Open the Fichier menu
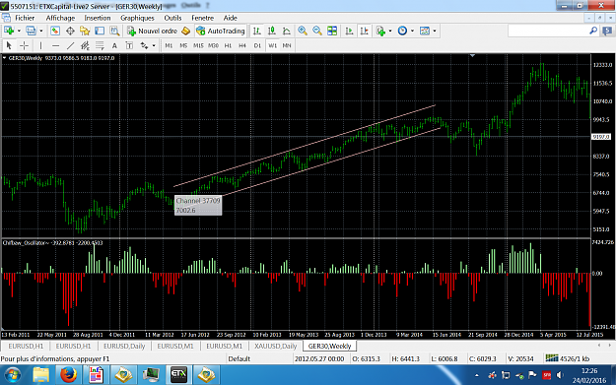Image resolution: width=616 pixels, height=385 pixels. pos(25,18)
